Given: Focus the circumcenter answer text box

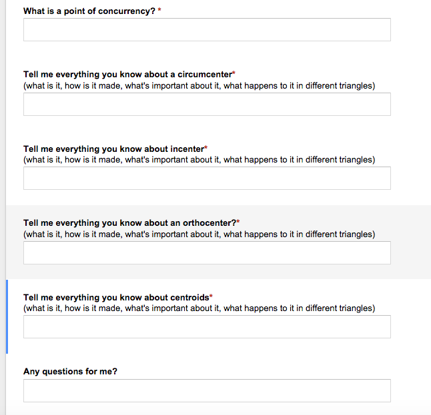Looking at the screenshot, I should [x=207, y=105].
